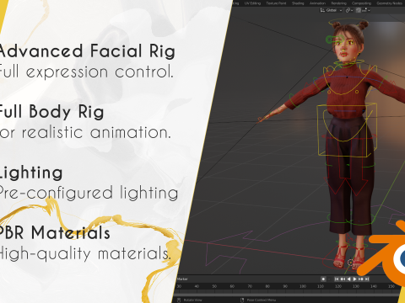
Task: Select the yellow hips box control bone
Action: click(348, 130)
